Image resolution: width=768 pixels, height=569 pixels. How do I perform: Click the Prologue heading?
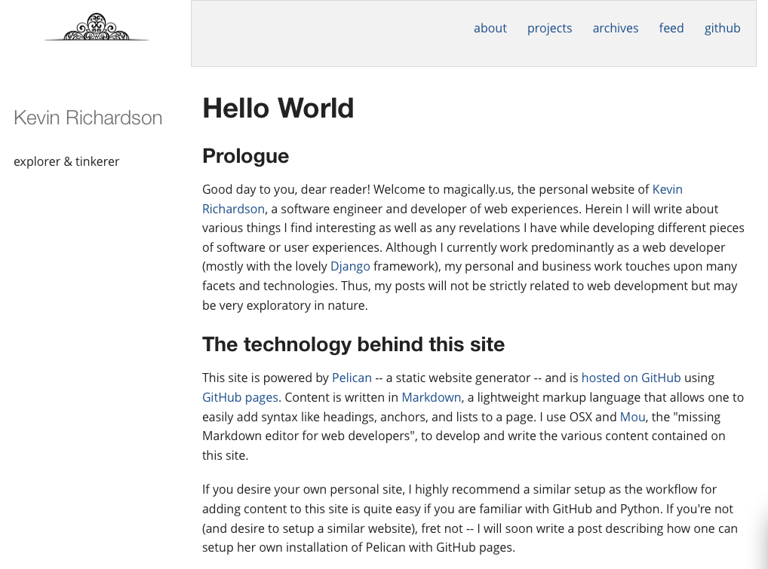pyautogui.click(x=245, y=156)
